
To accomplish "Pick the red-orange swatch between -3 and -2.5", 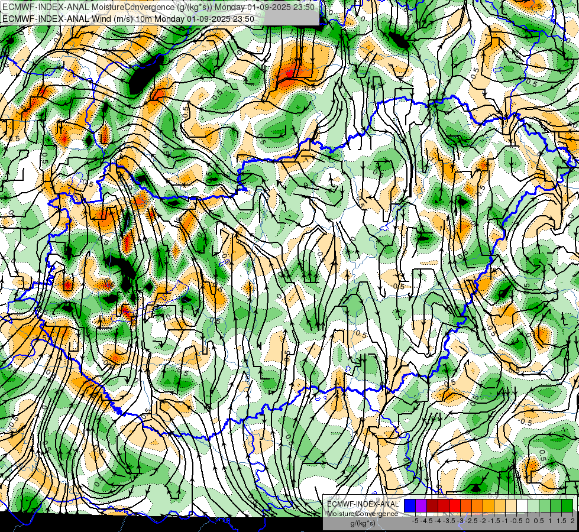I will (466, 506).
